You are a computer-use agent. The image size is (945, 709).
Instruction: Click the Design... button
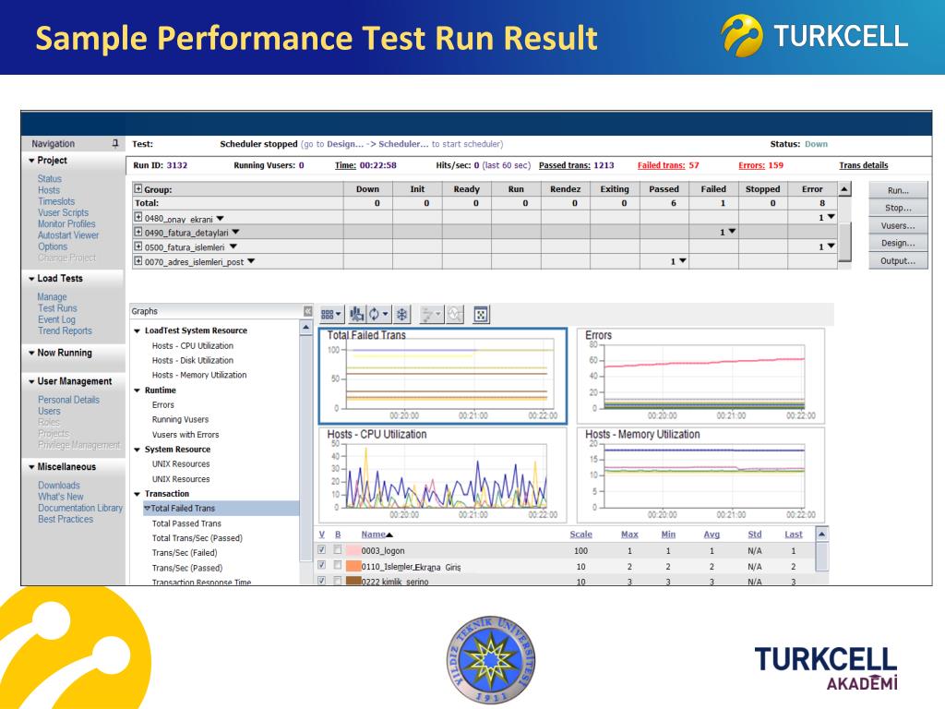point(898,243)
